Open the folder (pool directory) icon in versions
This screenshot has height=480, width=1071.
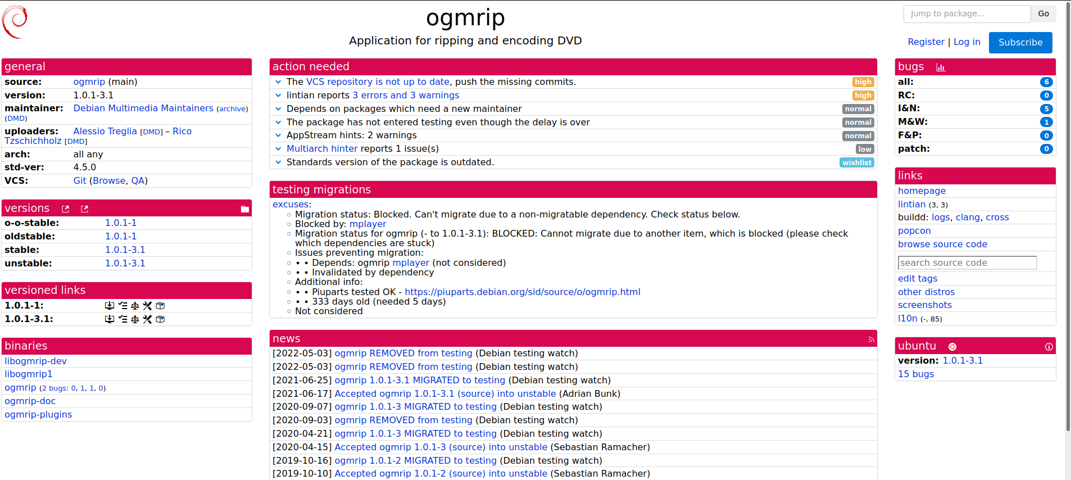click(x=244, y=209)
